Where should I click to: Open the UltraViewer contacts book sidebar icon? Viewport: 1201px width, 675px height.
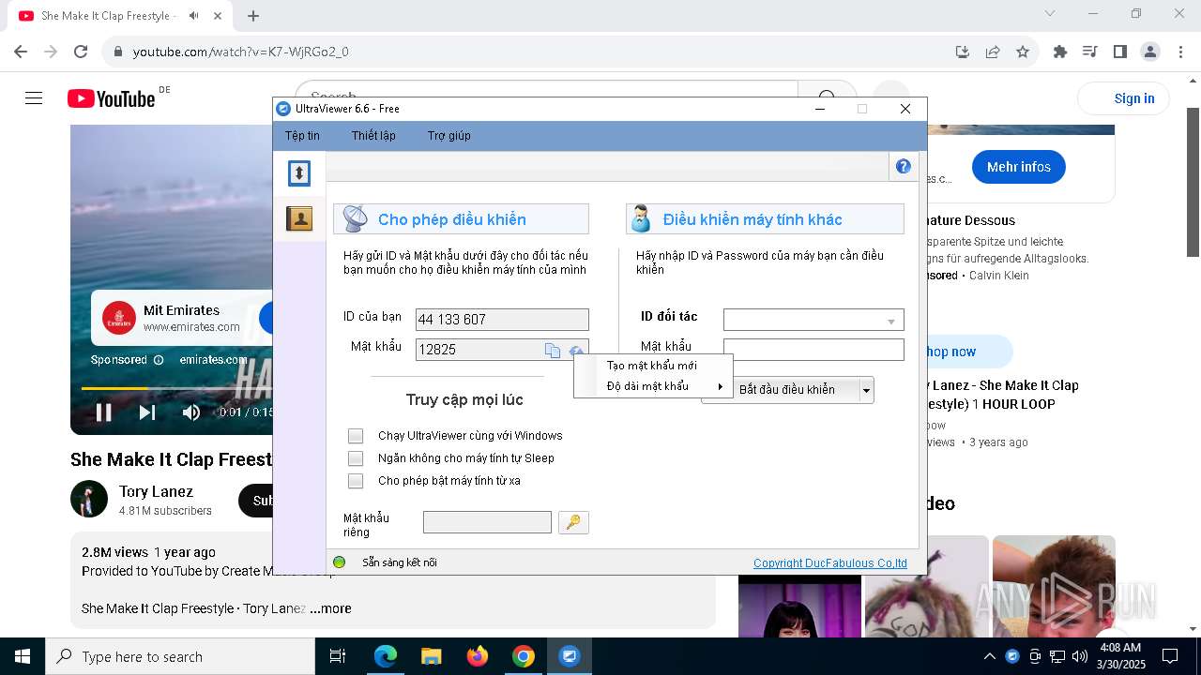click(x=299, y=219)
